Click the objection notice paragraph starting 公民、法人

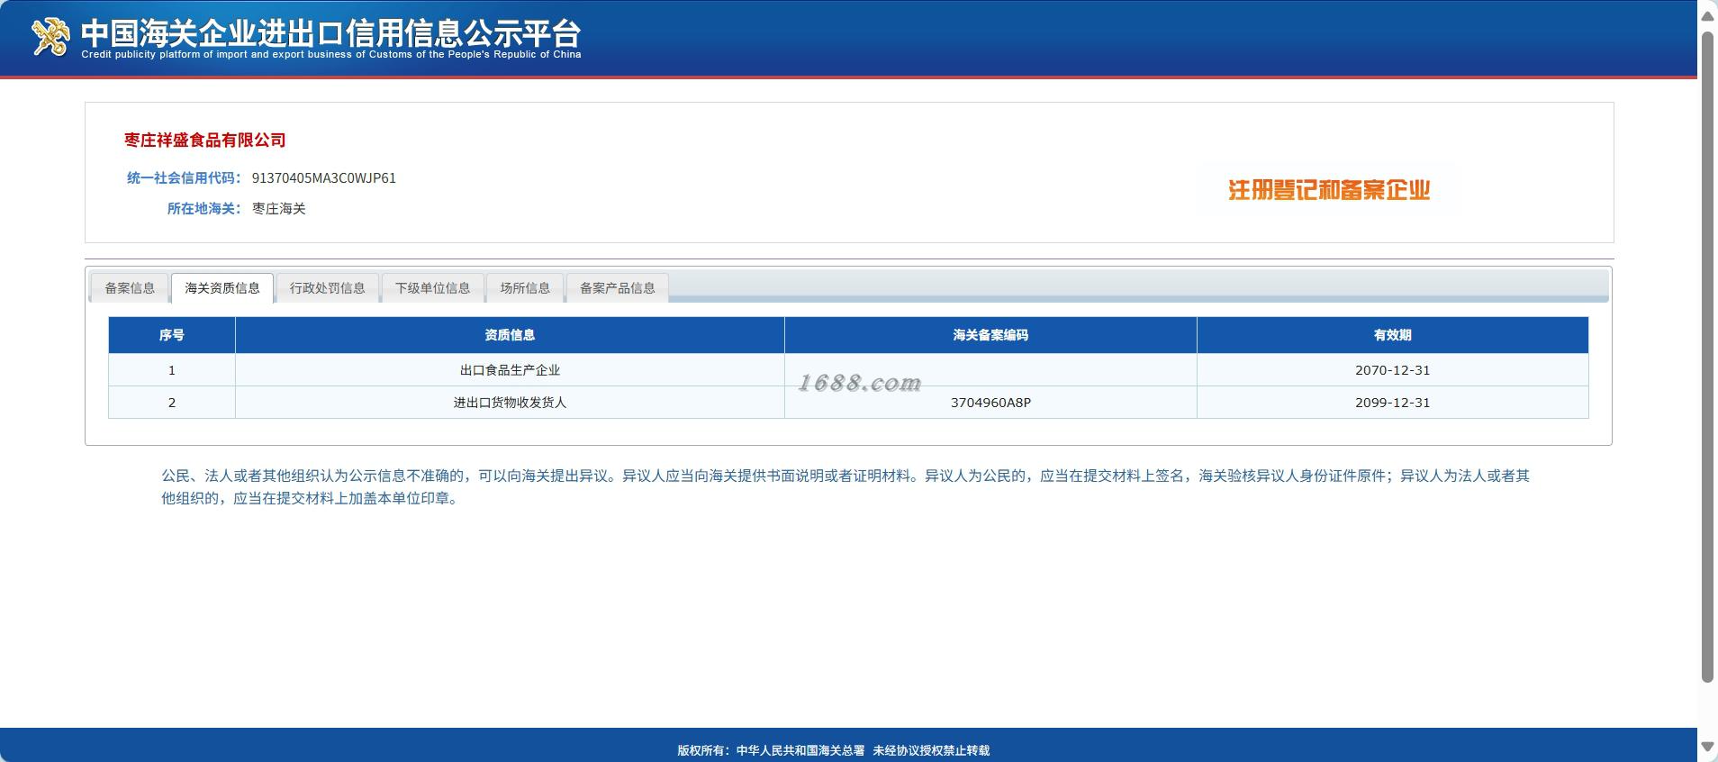[845, 486]
